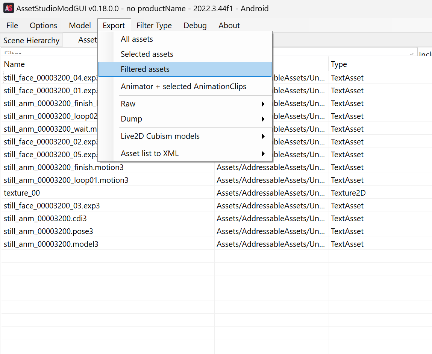Select still_anm_00003200_loop01.motion3 row
Screen dimensions: 432x354
[66, 180]
